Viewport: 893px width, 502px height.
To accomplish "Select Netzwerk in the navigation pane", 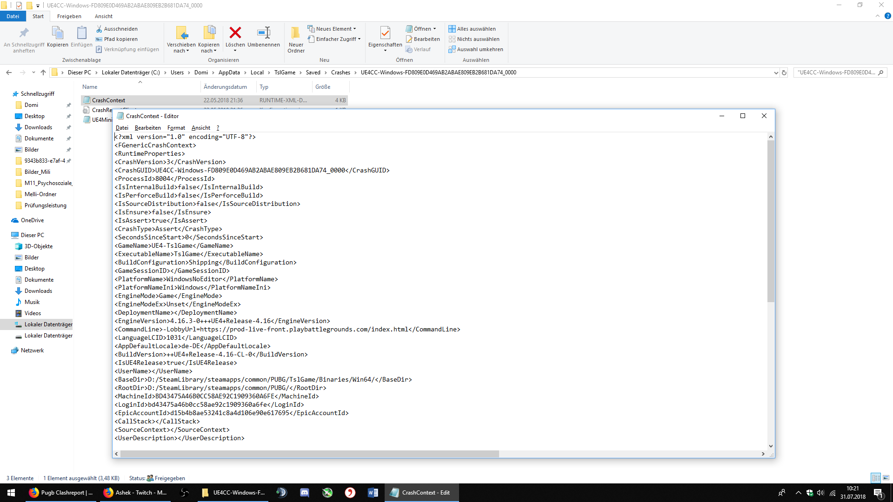I will click(32, 350).
